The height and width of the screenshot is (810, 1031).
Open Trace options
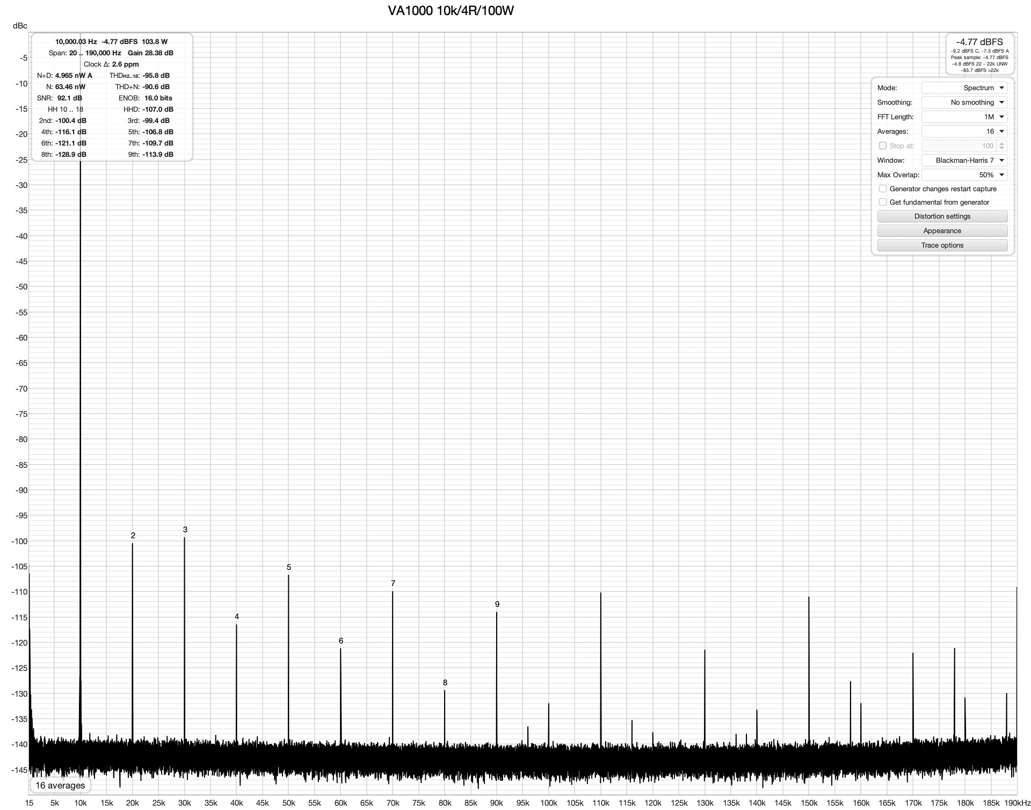click(942, 245)
